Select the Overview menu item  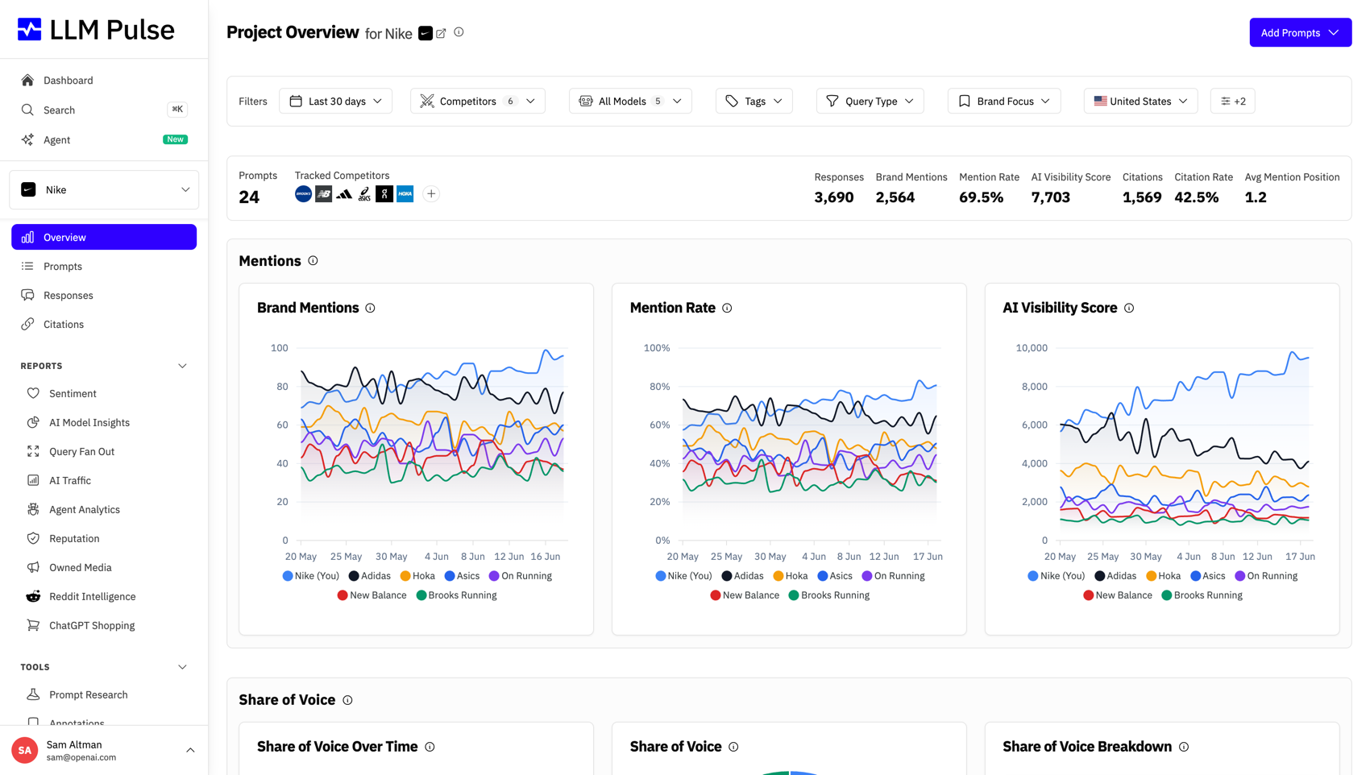point(104,237)
